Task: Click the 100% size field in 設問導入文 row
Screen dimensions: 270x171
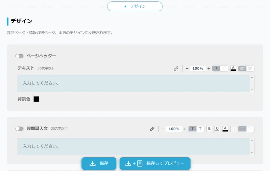Action: (x=174, y=129)
